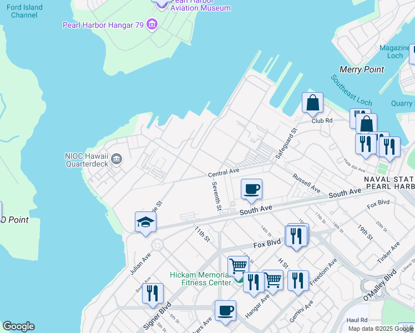This screenshot has height=333, width=415.
Task: Click the H St street label
Action: (283, 264)
